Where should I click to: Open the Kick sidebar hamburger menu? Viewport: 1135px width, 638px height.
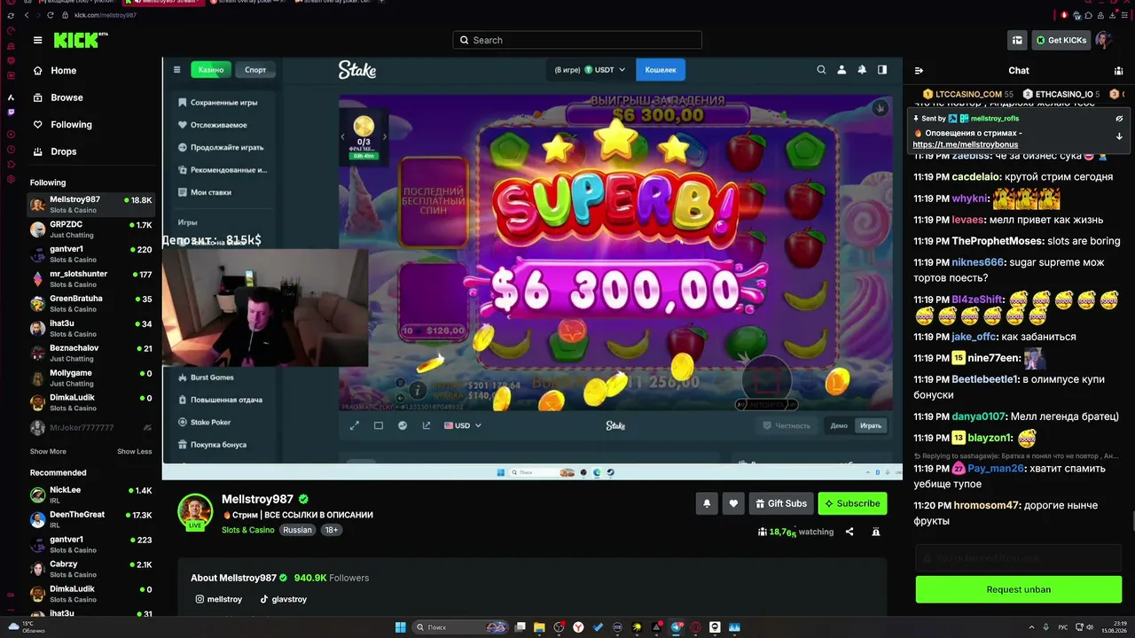37,40
